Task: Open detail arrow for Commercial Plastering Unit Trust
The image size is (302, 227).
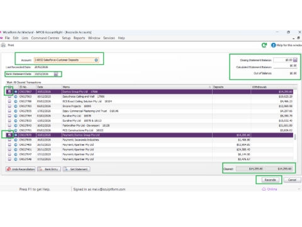Action: point(16,111)
